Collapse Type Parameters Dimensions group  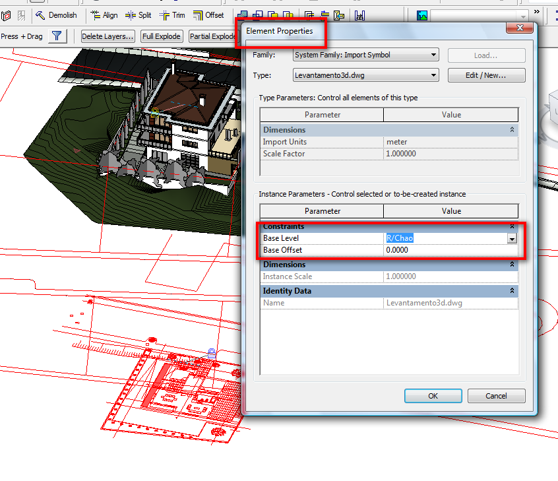tap(512, 130)
